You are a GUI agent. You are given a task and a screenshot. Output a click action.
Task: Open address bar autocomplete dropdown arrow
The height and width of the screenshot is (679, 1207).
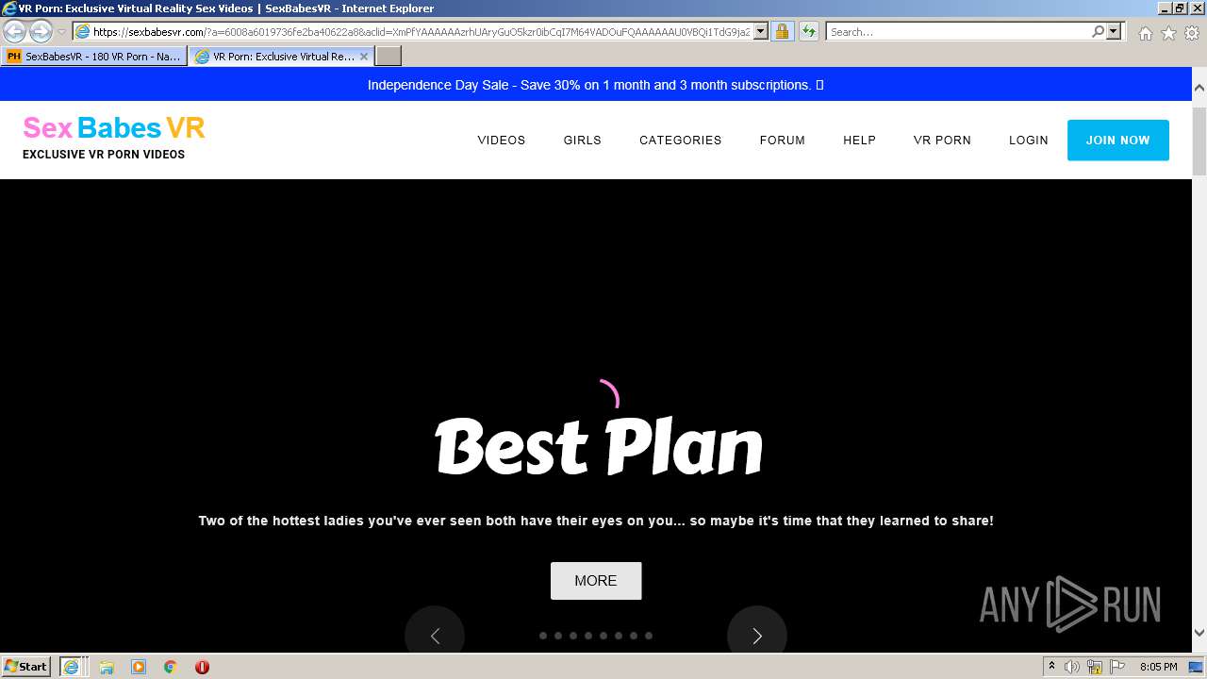[x=761, y=31]
